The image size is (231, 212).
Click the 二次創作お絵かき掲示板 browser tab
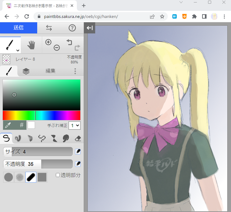(40, 6)
